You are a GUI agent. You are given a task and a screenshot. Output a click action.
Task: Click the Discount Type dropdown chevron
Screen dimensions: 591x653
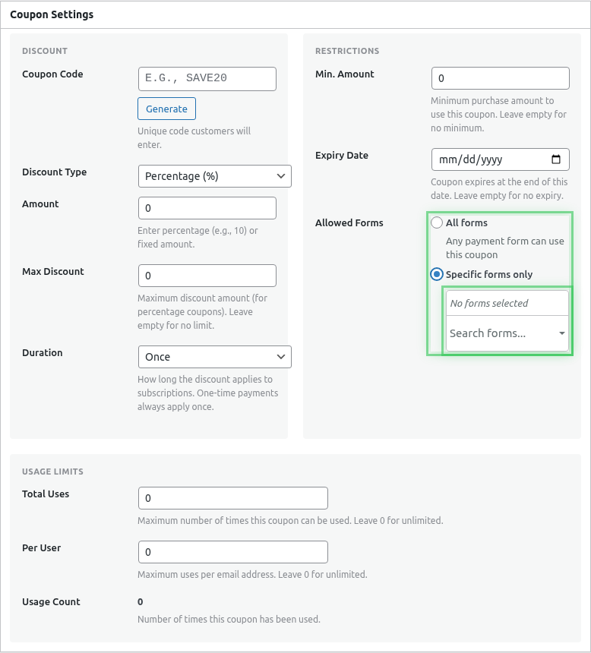coord(282,175)
